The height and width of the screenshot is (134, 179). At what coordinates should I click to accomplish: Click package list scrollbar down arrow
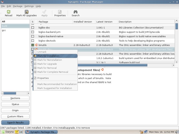point(176,62)
